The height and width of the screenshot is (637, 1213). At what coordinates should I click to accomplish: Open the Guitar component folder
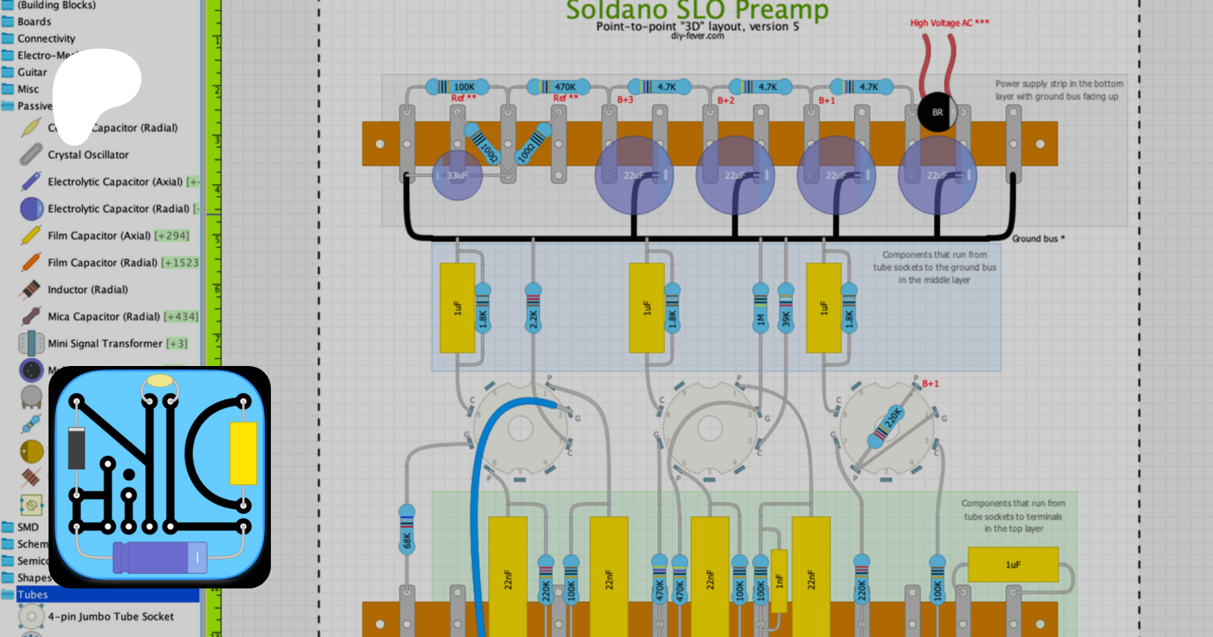point(32,72)
